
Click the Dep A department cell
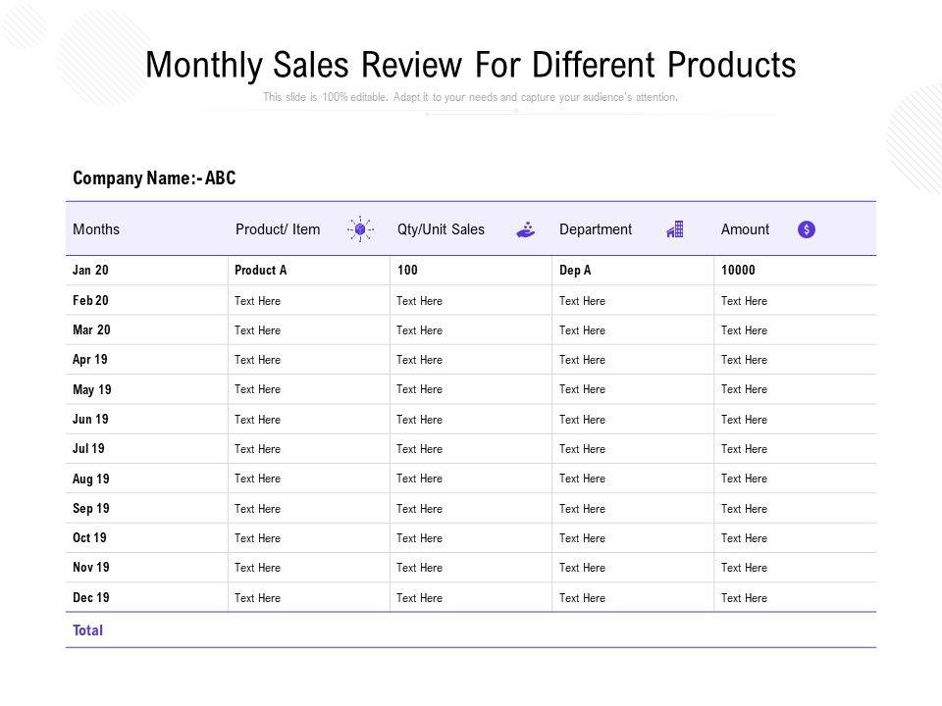tap(575, 271)
